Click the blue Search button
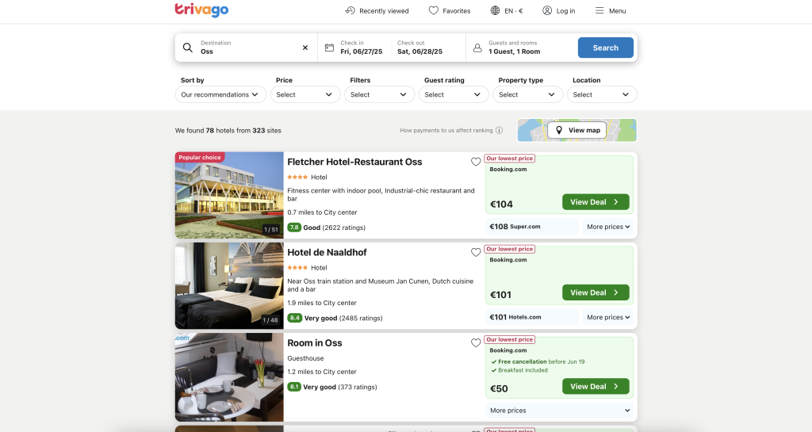 tap(605, 48)
